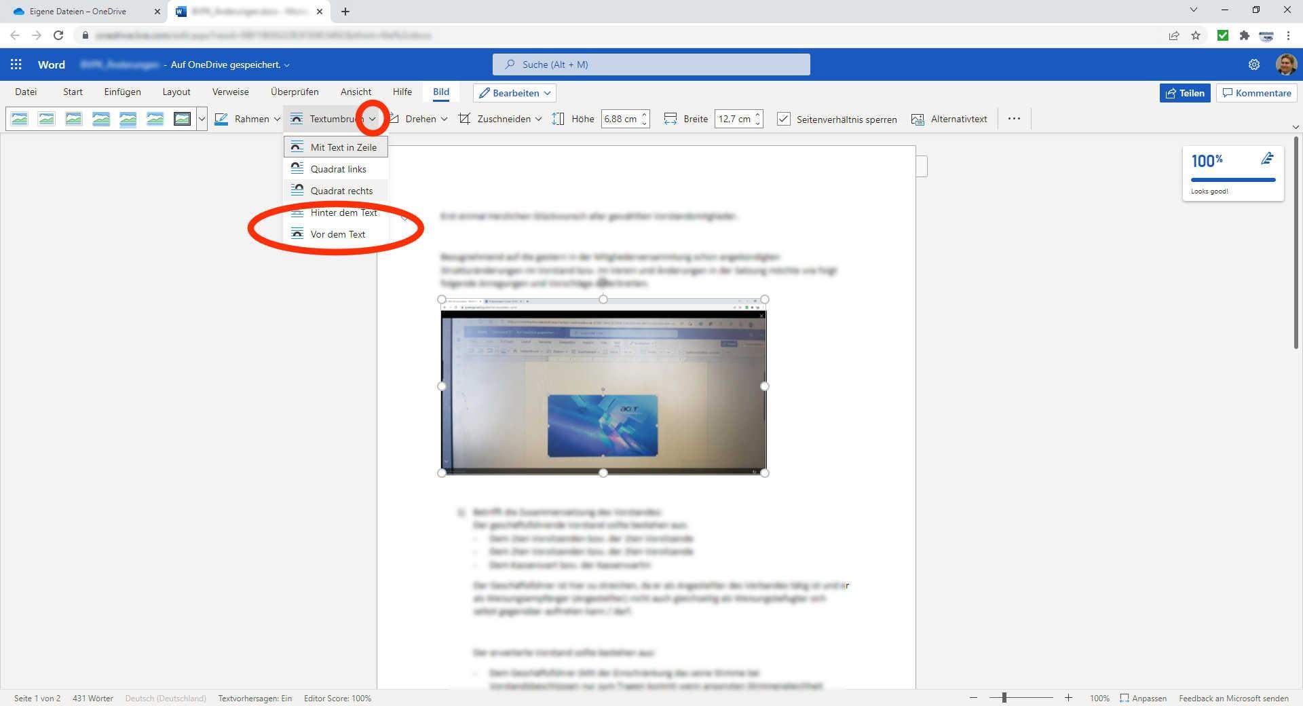Collapse the ribbon with corner chevron

pyautogui.click(x=1296, y=127)
